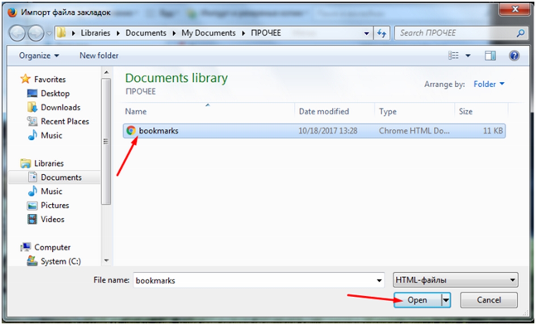This screenshot has width=536, height=325.
Task: Open the HTML-файлы file type dropdown
Action: pos(456,281)
